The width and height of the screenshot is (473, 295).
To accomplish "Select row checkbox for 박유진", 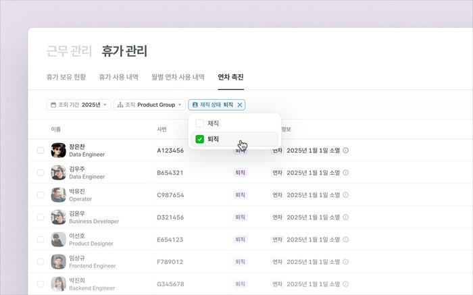I will [x=41, y=195].
